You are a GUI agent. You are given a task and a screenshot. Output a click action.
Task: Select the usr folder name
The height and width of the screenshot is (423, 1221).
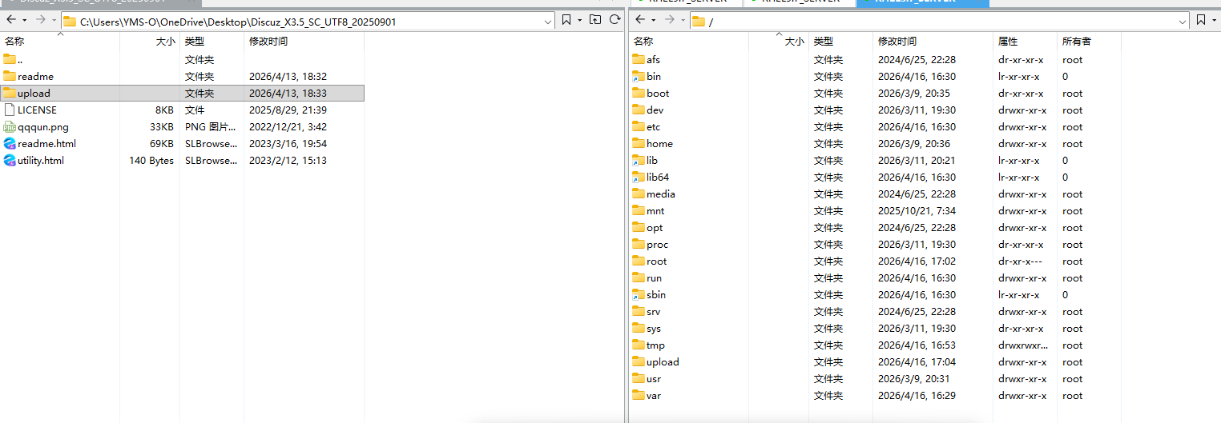(654, 379)
